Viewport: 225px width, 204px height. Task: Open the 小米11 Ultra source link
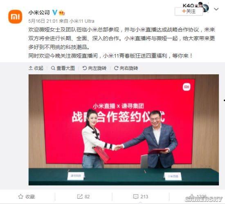[82, 21]
